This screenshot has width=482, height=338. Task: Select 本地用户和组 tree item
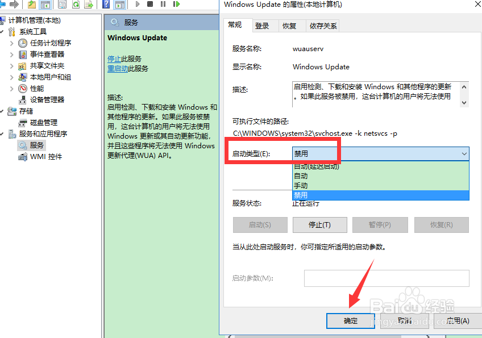coord(51,77)
